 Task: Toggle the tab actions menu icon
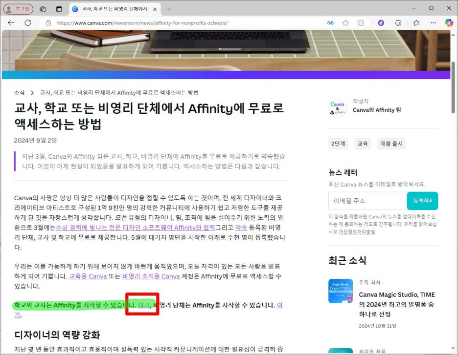tap(59, 9)
